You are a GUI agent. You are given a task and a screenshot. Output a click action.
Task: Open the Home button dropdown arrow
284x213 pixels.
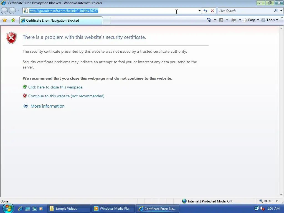[x=215, y=20]
